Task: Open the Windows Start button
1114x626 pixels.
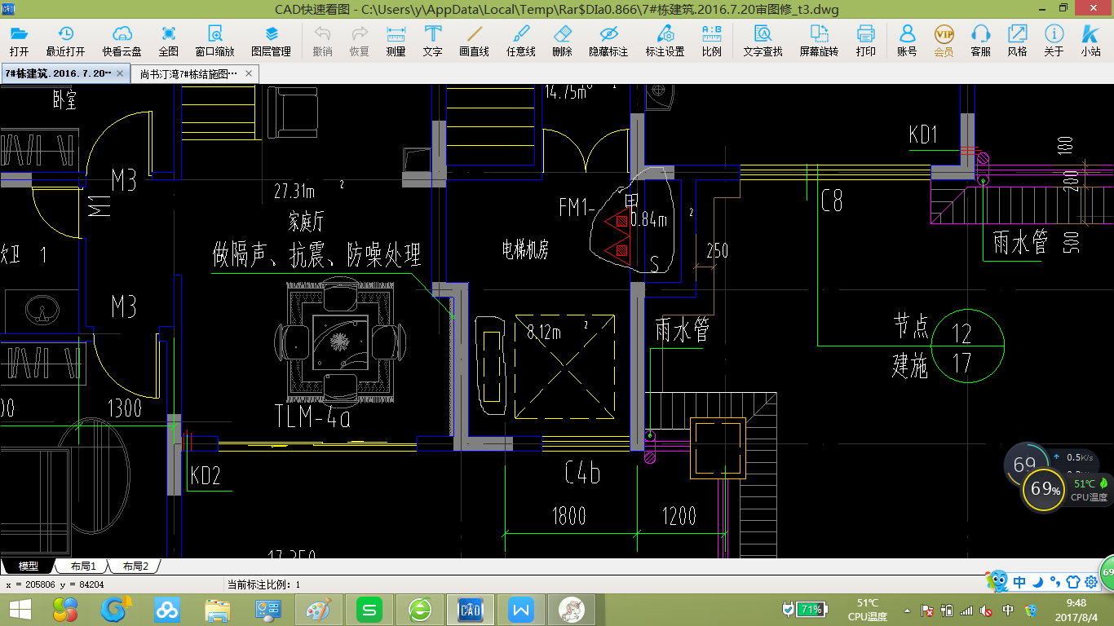Action: point(20,609)
